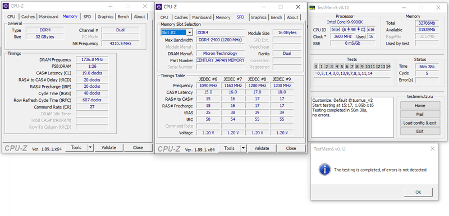The height and width of the screenshot is (216, 449).
Task: Click Close button in SPD CPU-Z window
Action: click(x=291, y=148)
